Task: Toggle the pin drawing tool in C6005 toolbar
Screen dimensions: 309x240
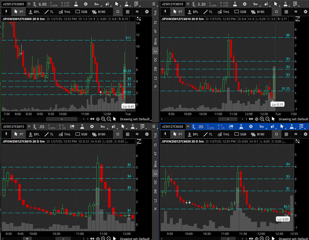Action: click(x=7, y=12)
